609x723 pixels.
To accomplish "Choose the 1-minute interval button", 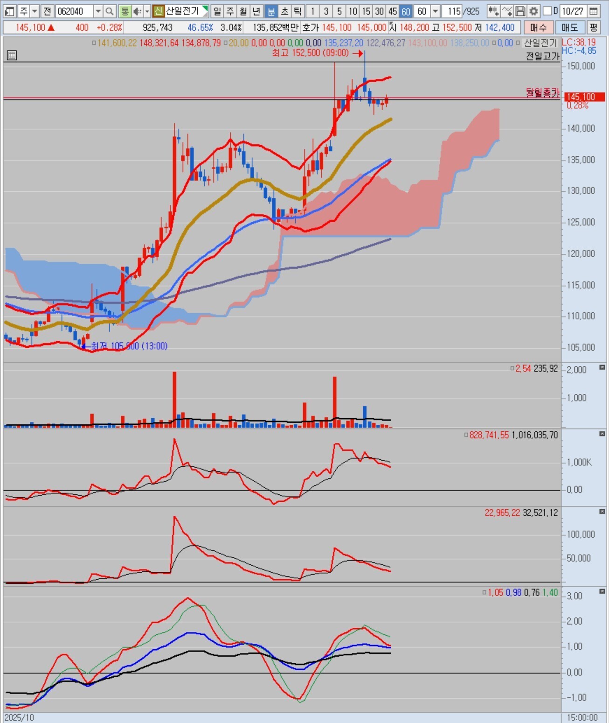I will pos(312,11).
